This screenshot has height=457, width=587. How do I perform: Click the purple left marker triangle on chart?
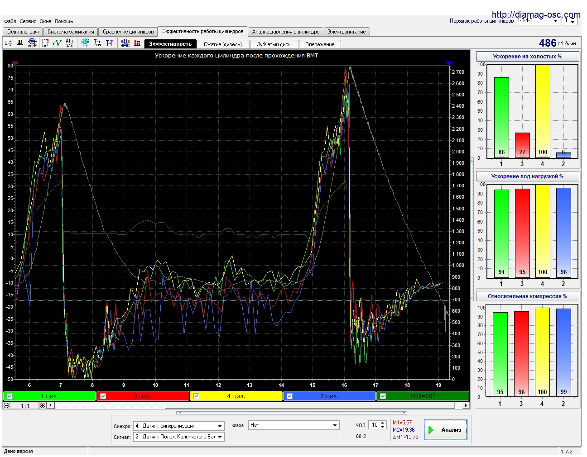point(15,63)
